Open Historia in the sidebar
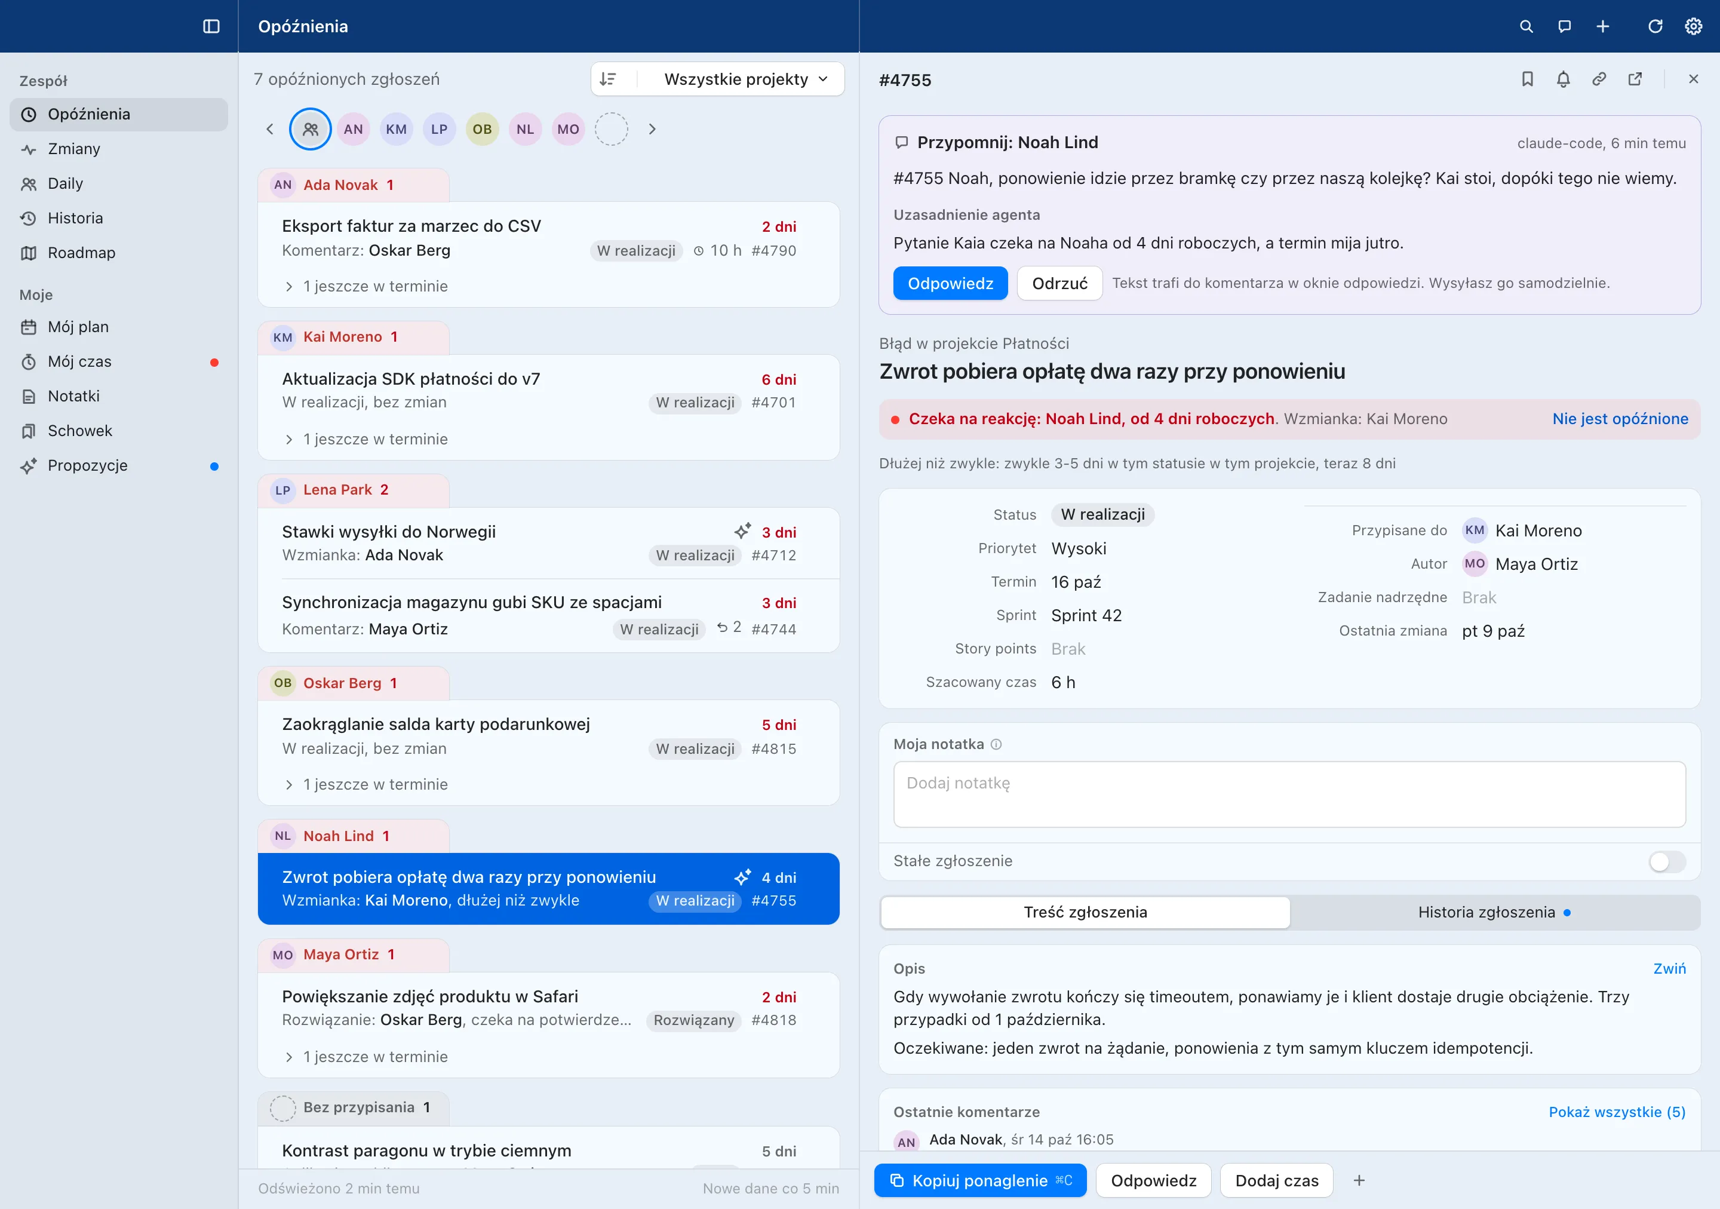The width and height of the screenshot is (1720, 1209). [x=118, y=218]
